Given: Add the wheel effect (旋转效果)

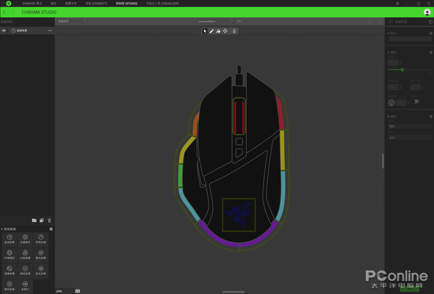Looking at the screenshot, I should (x=9, y=286).
